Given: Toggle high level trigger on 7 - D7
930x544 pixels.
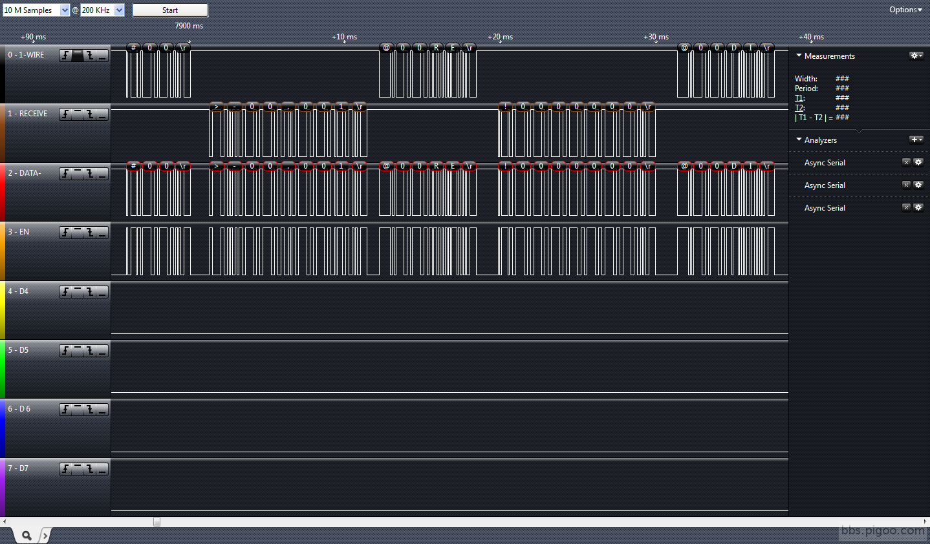Looking at the screenshot, I should tap(78, 469).
